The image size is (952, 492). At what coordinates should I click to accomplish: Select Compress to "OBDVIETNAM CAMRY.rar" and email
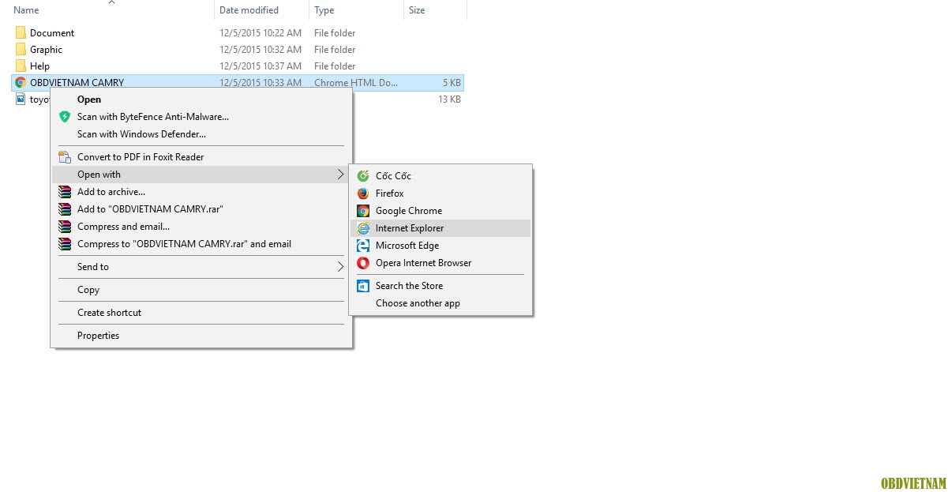[x=201, y=243]
